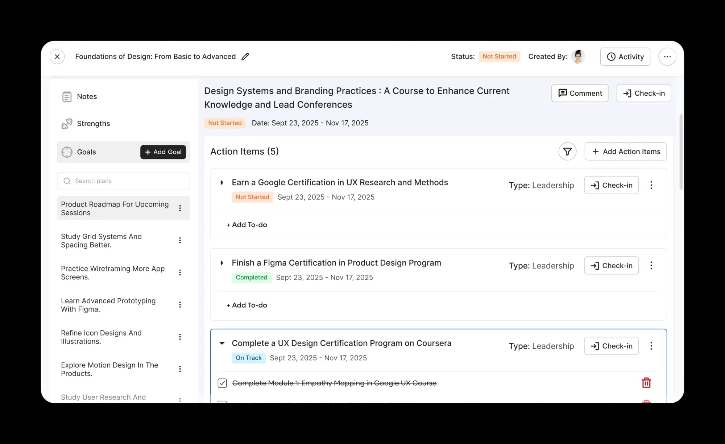Click the Add Goal button
This screenshot has width=725, height=444.
163,152
